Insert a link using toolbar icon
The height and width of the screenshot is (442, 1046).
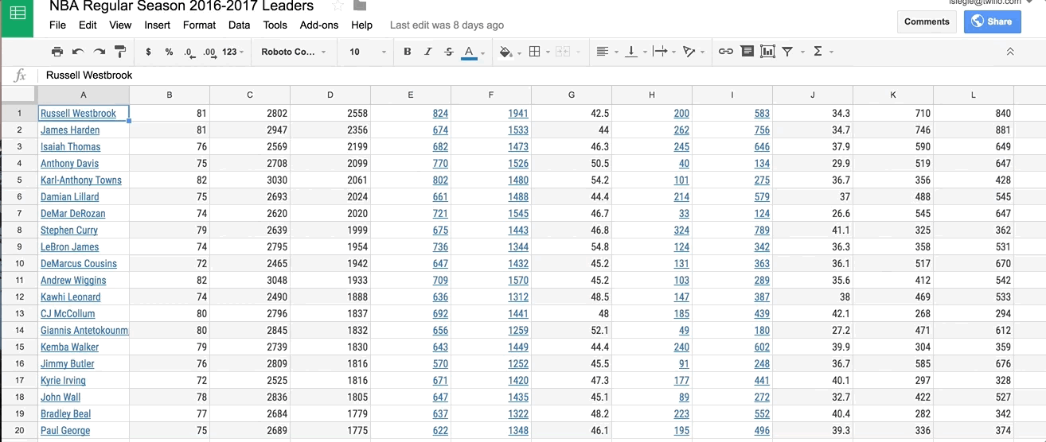pyautogui.click(x=725, y=52)
